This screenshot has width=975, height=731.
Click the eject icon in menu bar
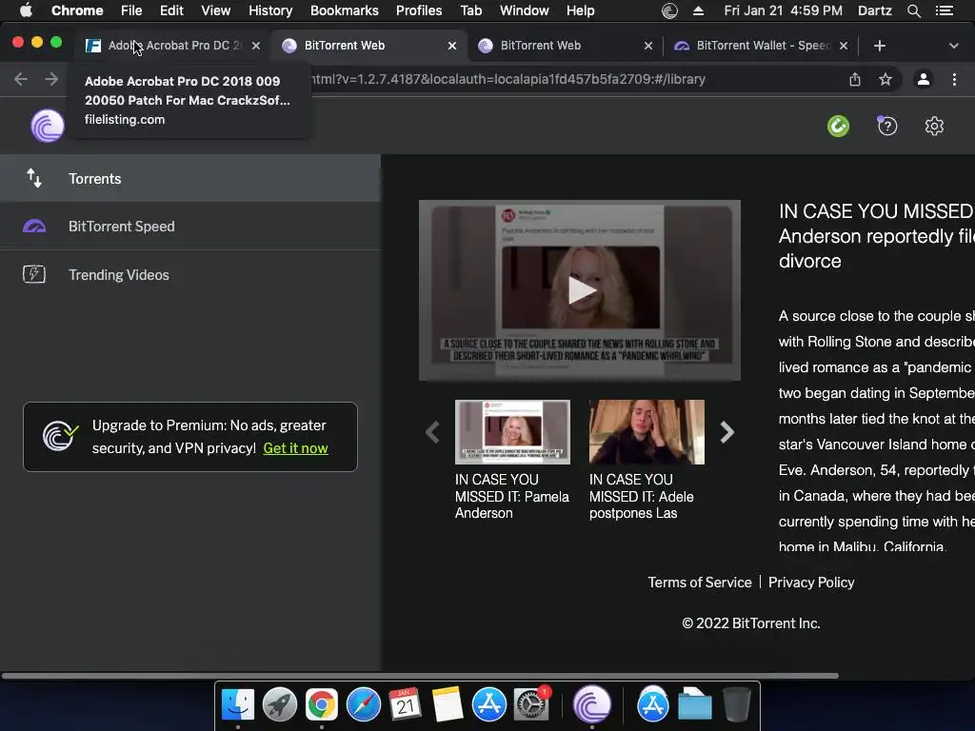click(x=698, y=10)
